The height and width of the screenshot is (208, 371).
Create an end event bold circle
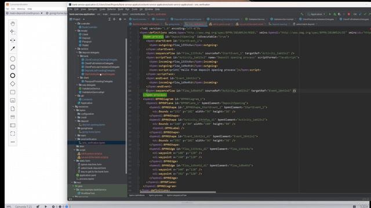click(x=13, y=76)
